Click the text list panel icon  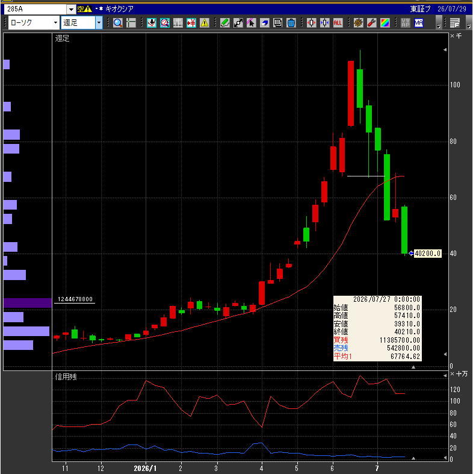tap(455, 23)
